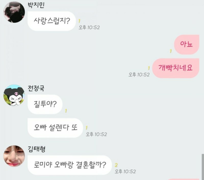Select the 오빠 설렌다 또 message
This screenshot has height=180, width=204.
pyautogui.click(x=55, y=128)
